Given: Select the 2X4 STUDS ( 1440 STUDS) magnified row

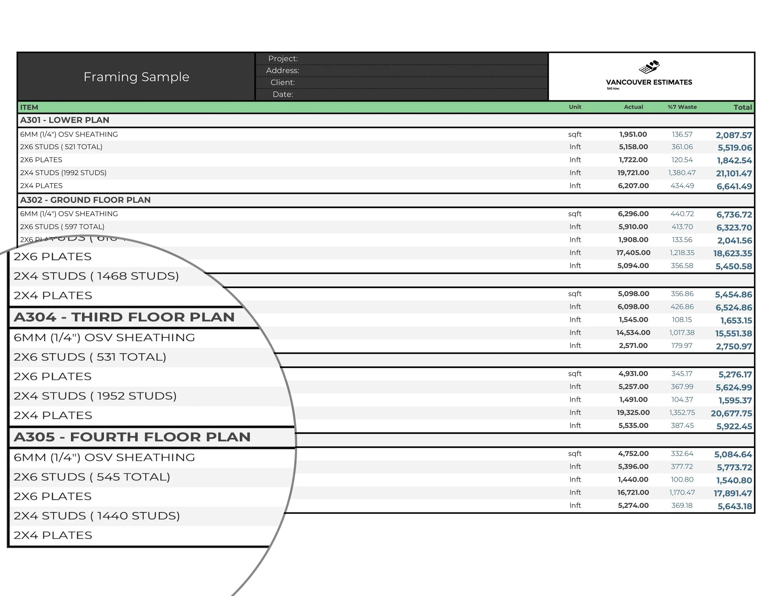Looking at the screenshot, I should (96, 516).
